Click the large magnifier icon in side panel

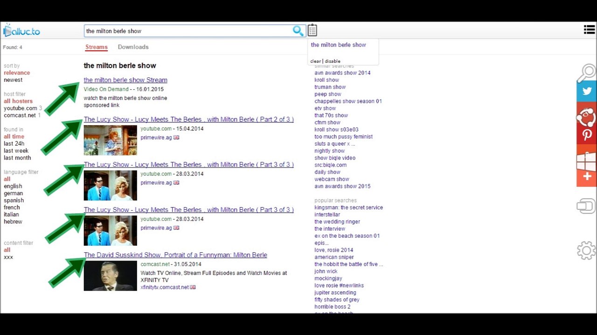(x=587, y=73)
